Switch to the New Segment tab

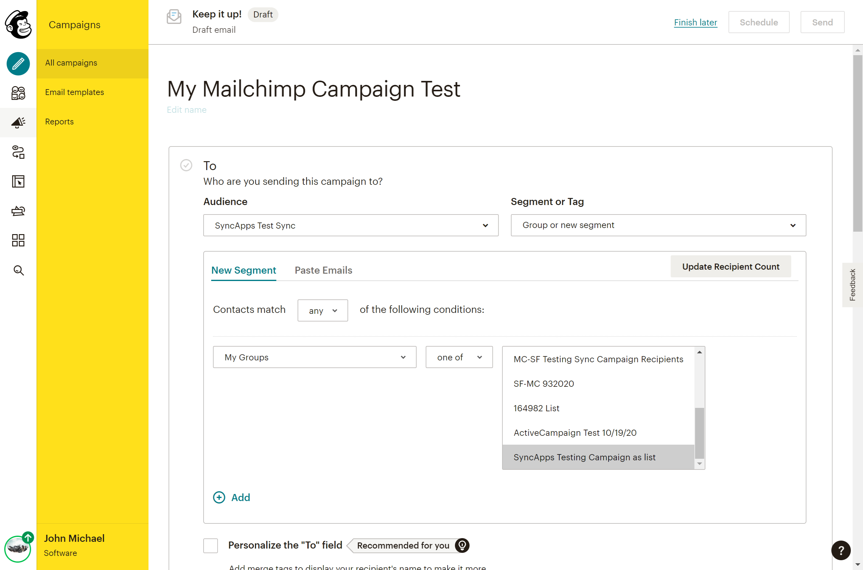point(244,270)
